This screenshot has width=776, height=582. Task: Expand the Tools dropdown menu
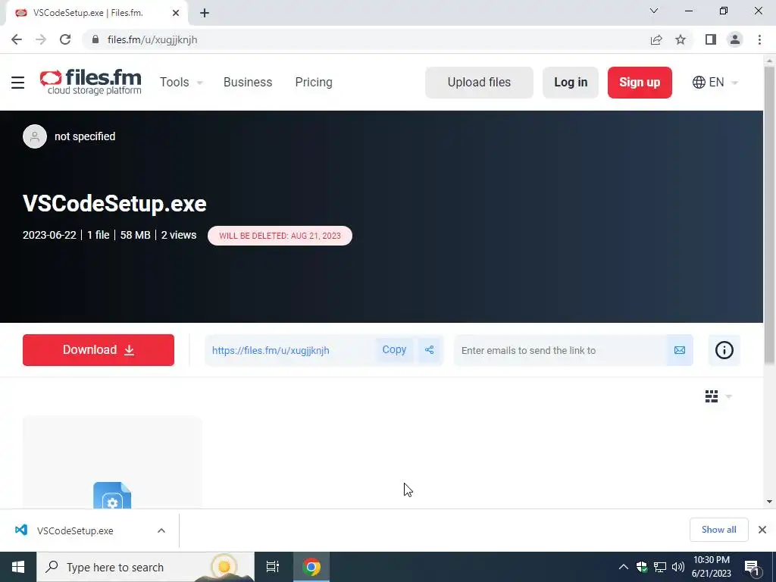coord(181,82)
